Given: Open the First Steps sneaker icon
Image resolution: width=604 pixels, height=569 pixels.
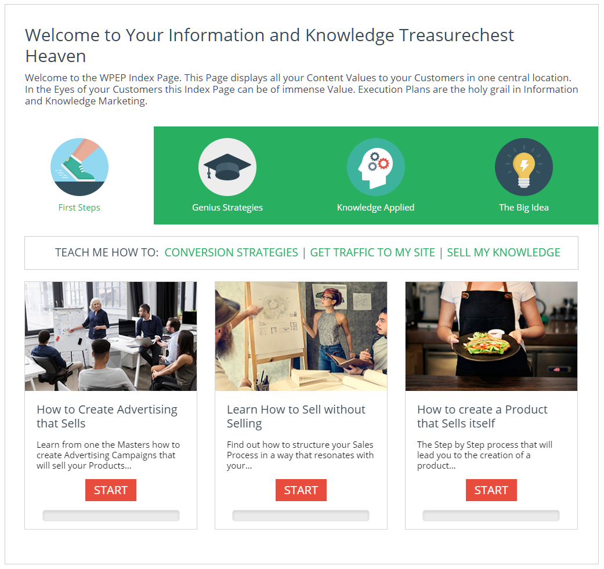Looking at the screenshot, I should (x=79, y=167).
